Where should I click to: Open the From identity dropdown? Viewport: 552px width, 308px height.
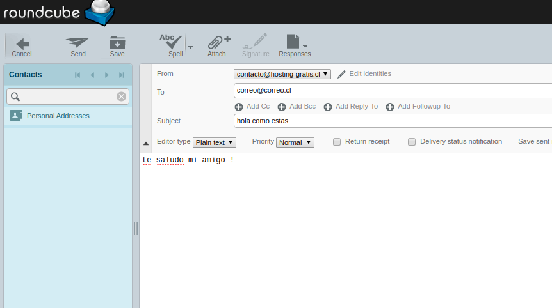[x=282, y=74]
